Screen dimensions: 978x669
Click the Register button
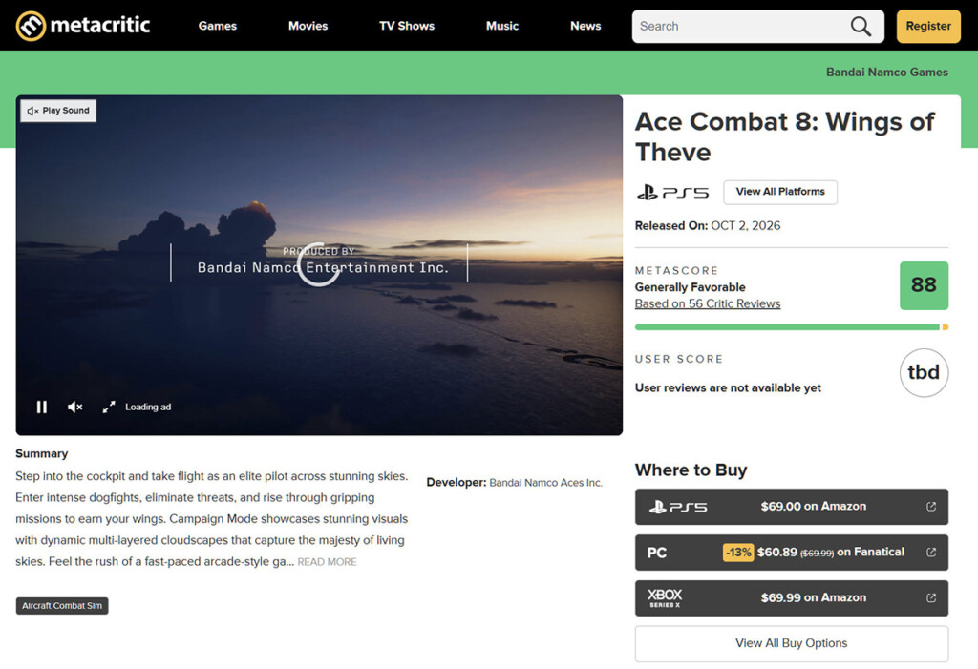pos(928,26)
